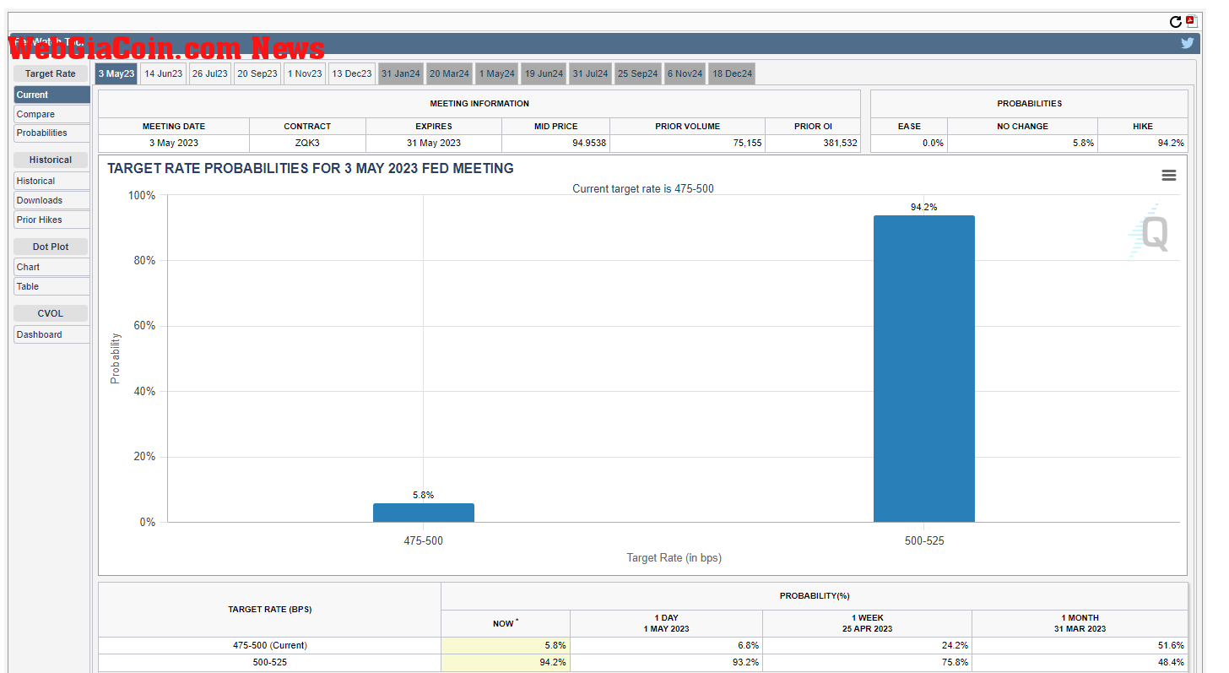Image resolution: width=1229 pixels, height=673 pixels.
Task: Click the '1 WEEK 25 APR 2023' column header
Action: [x=867, y=623]
